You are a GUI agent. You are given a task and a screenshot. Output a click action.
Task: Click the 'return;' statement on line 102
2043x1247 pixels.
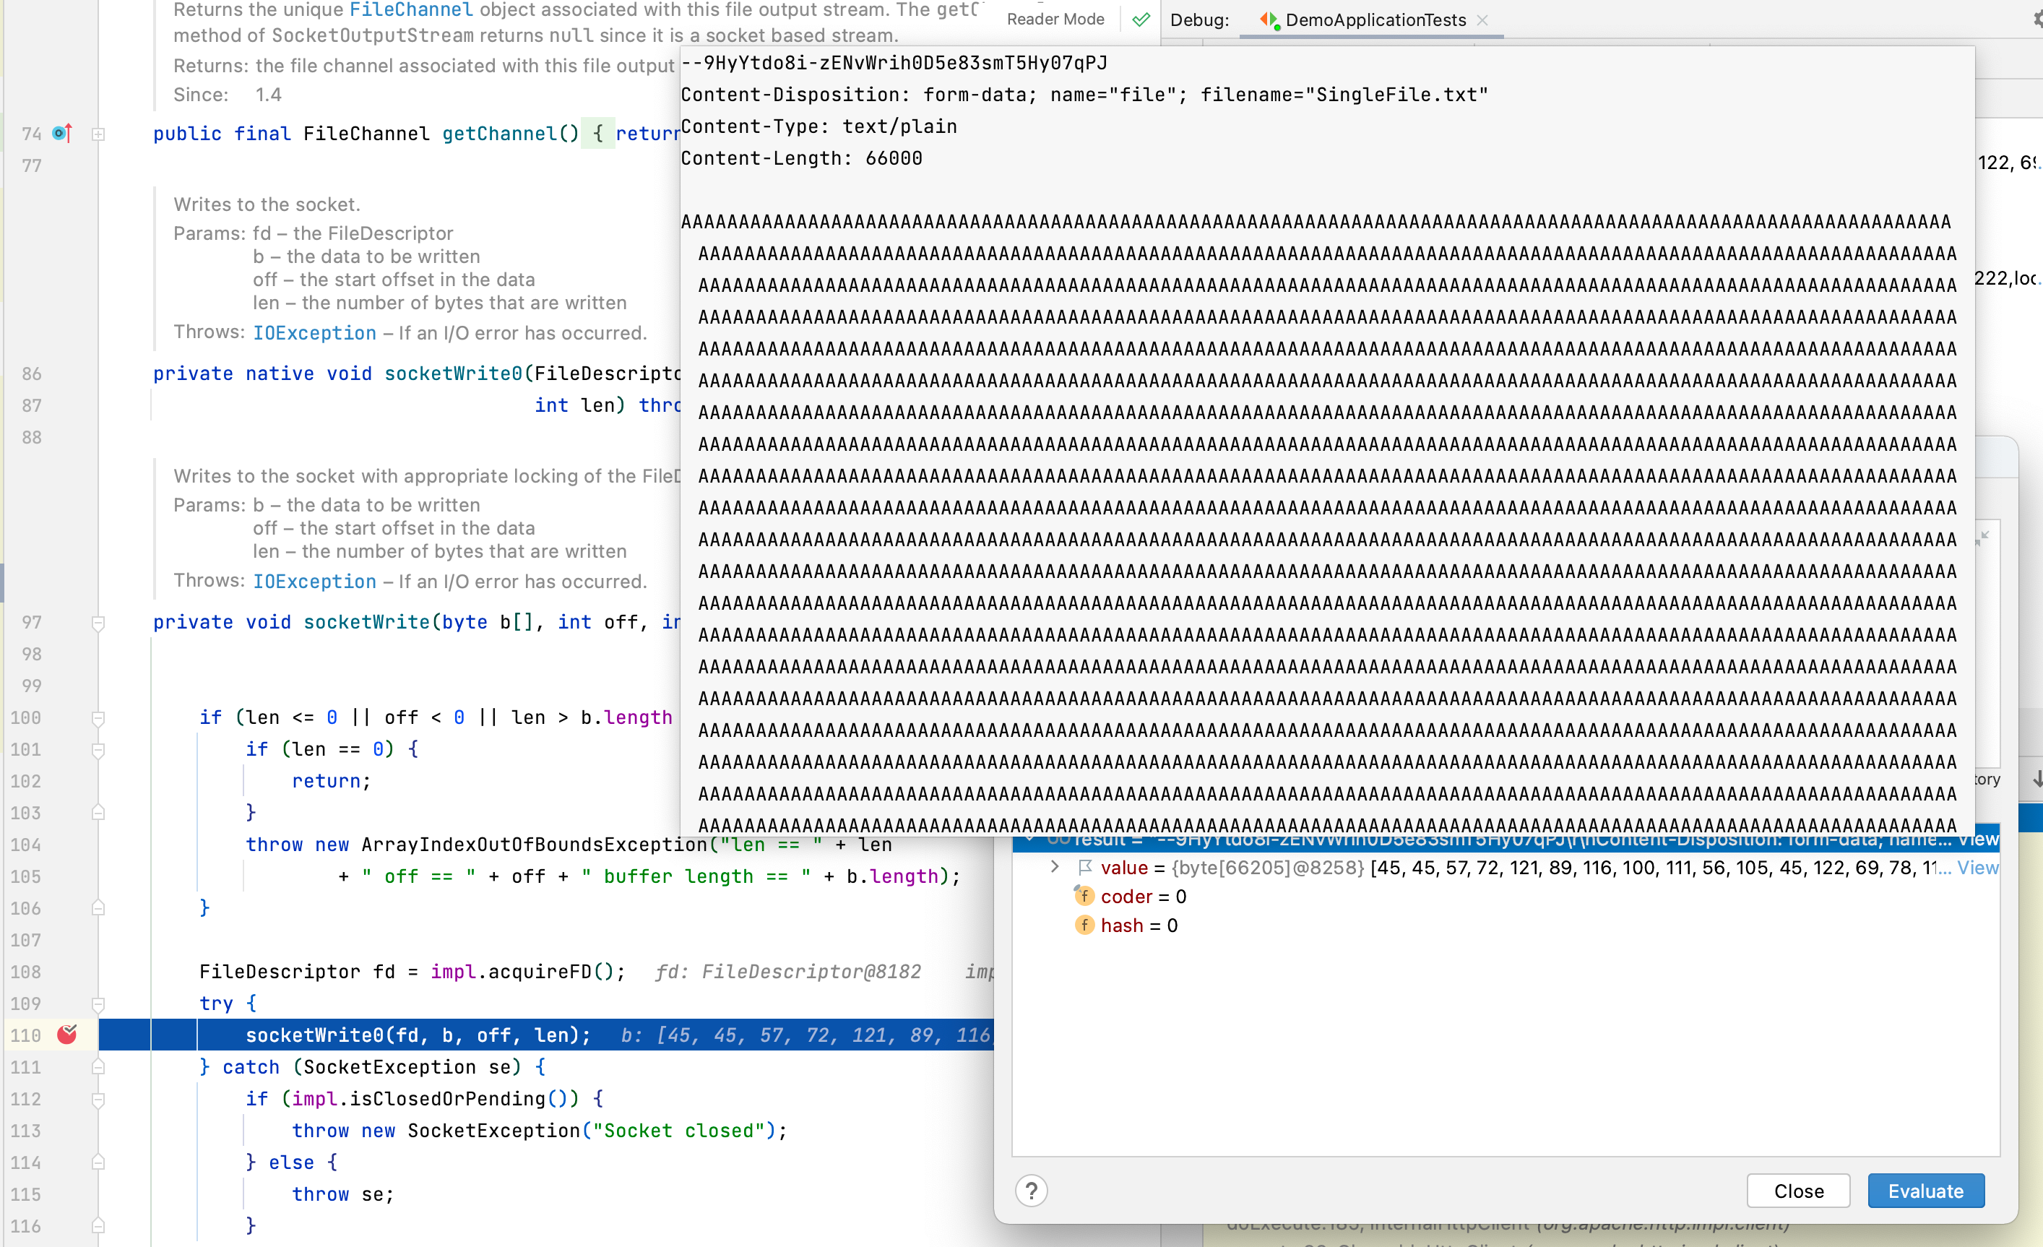(331, 780)
